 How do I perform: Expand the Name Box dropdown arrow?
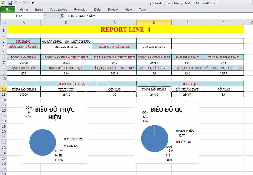pos(40,16)
